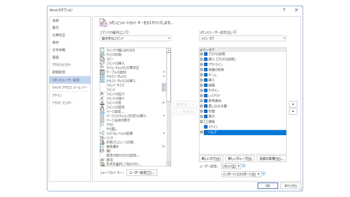
Task: Click the info icon next to リセット
Action: pyautogui.click(x=244, y=166)
